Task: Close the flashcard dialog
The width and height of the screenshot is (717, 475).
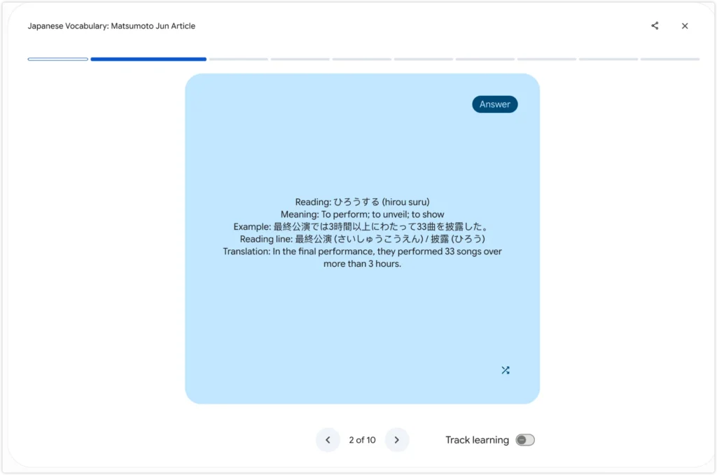Action: click(x=685, y=26)
